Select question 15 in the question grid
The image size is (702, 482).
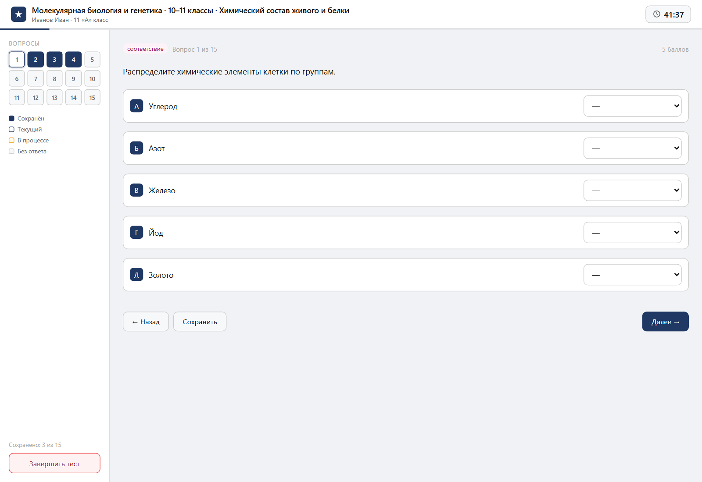(x=92, y=97)
